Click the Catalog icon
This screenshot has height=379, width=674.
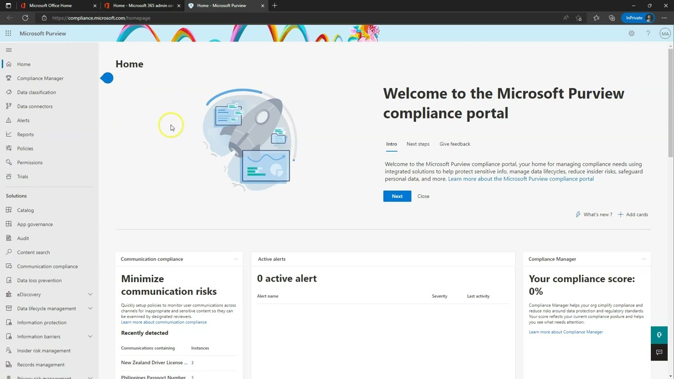[x=8, y=210]
